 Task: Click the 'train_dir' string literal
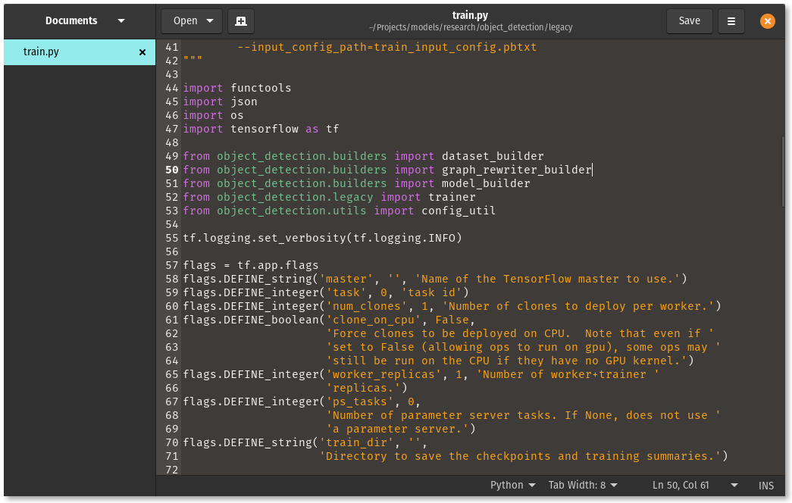(356, 442)
